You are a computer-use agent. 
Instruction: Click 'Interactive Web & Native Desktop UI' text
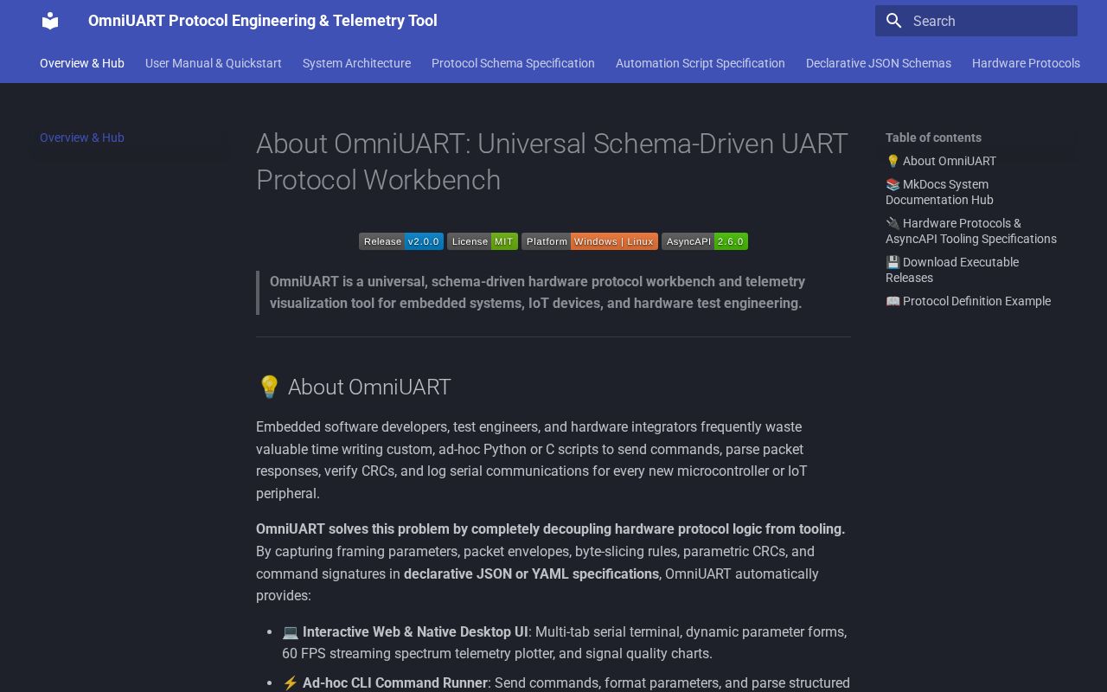point(415,632)
